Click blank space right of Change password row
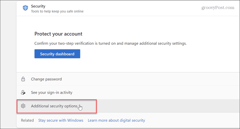Image resolution: width=240 pixels, height=129 pixels. 165,79
